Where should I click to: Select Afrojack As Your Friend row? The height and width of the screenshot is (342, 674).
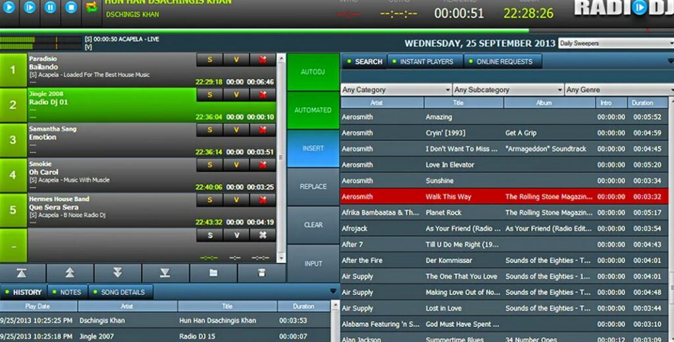click(504, 229)
